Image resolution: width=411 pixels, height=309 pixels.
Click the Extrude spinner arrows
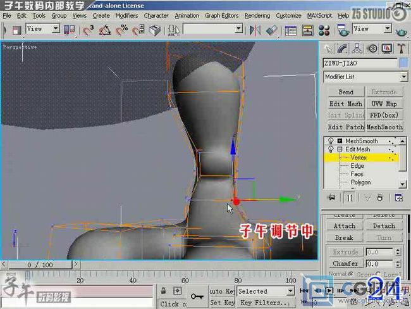398,252
